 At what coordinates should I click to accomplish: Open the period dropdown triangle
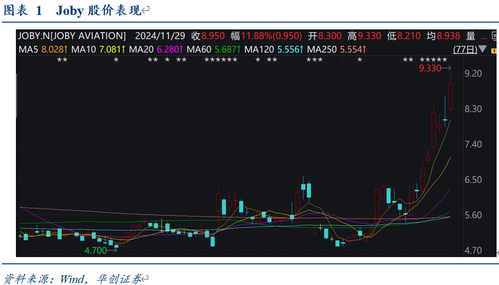coord(482,50)
